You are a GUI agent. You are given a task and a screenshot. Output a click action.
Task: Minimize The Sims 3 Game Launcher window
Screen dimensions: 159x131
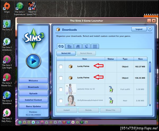coord(149,21)
